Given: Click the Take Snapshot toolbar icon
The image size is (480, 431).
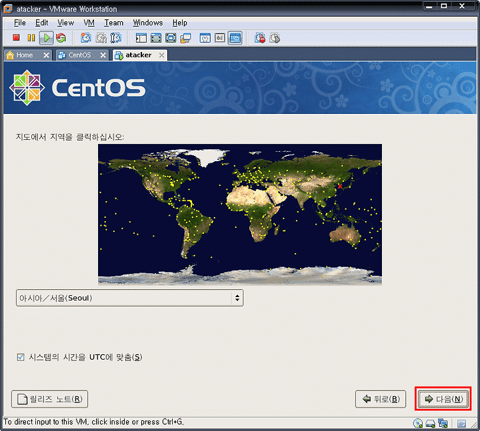Looking at the screenshot, I should tap(86, 38).
